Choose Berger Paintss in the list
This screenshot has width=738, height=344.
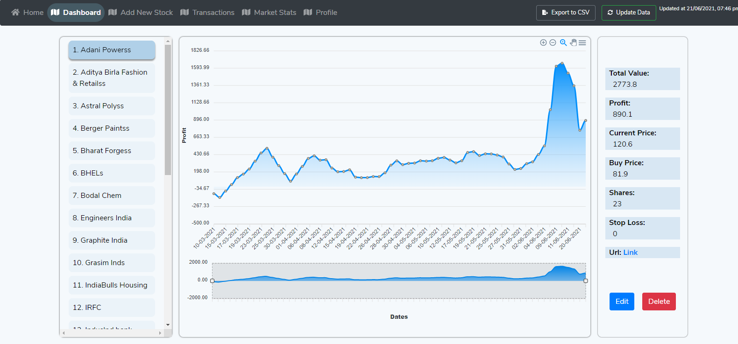(112, 128)
